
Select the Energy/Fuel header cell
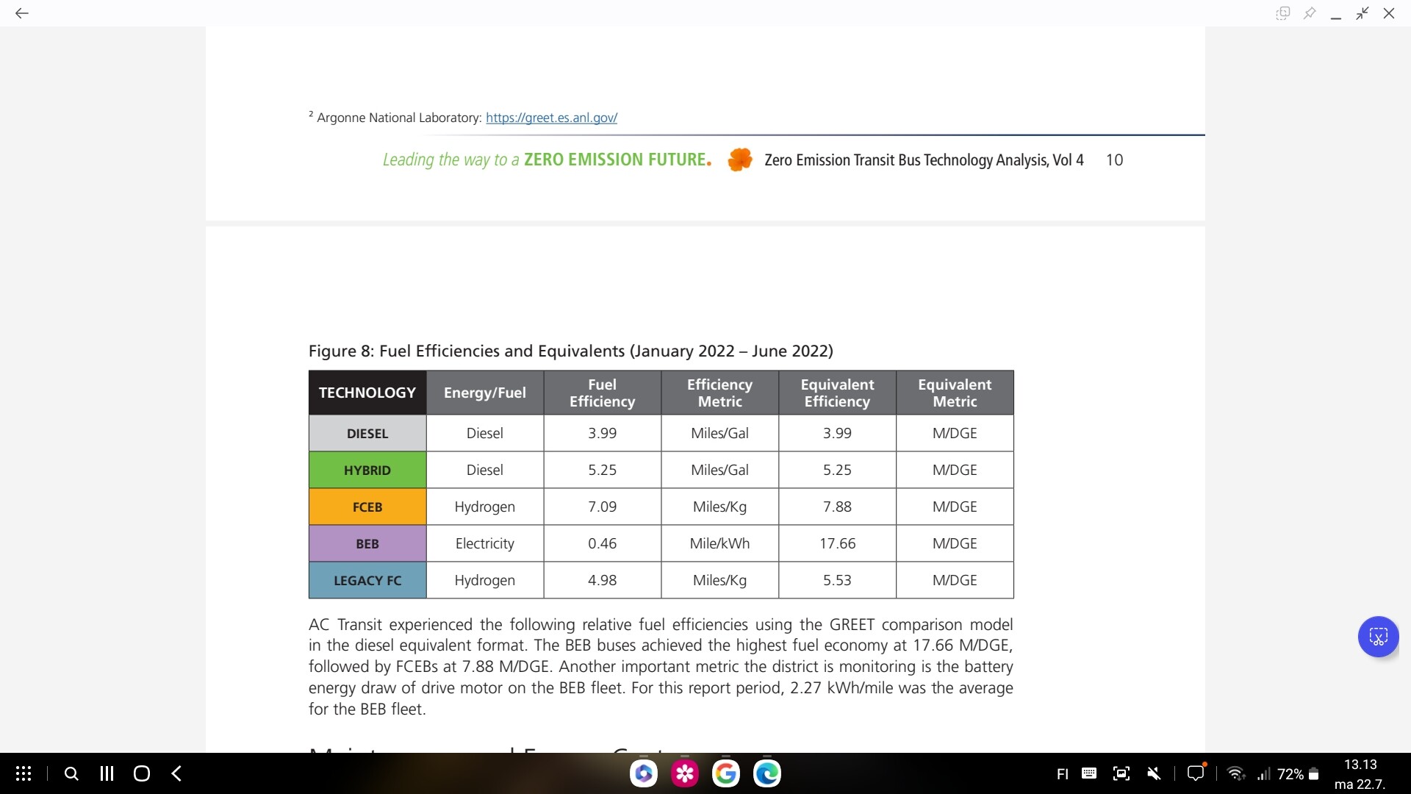tap(485, 393)
